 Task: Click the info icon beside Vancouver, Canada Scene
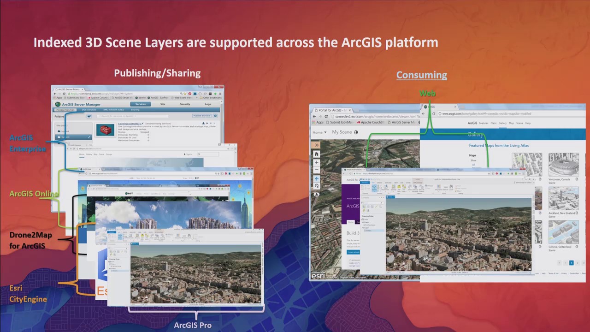click(577, 179)
